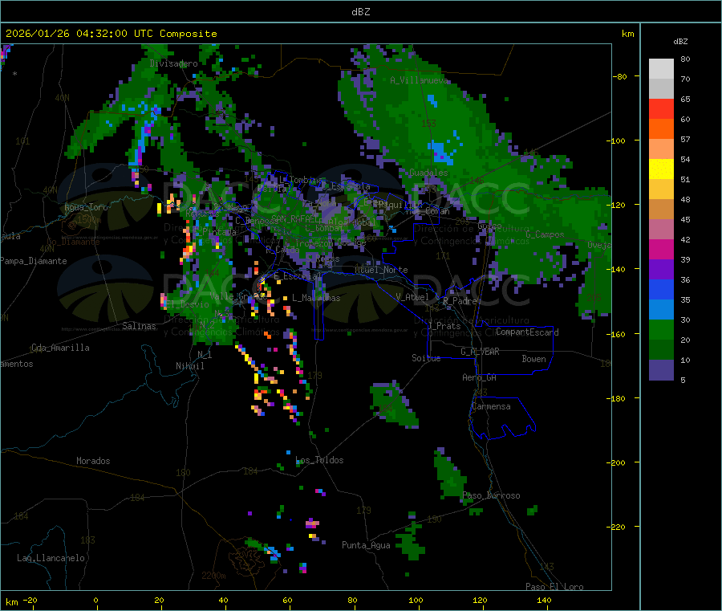Click the light blue 30-35 dBZ legend swatch

[x=661, y=310]
